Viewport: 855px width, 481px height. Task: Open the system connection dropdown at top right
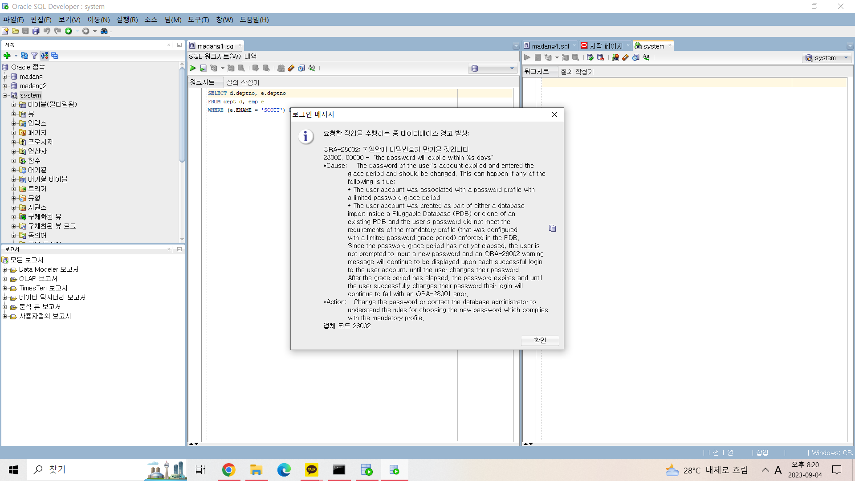click(x=846, y=58)
